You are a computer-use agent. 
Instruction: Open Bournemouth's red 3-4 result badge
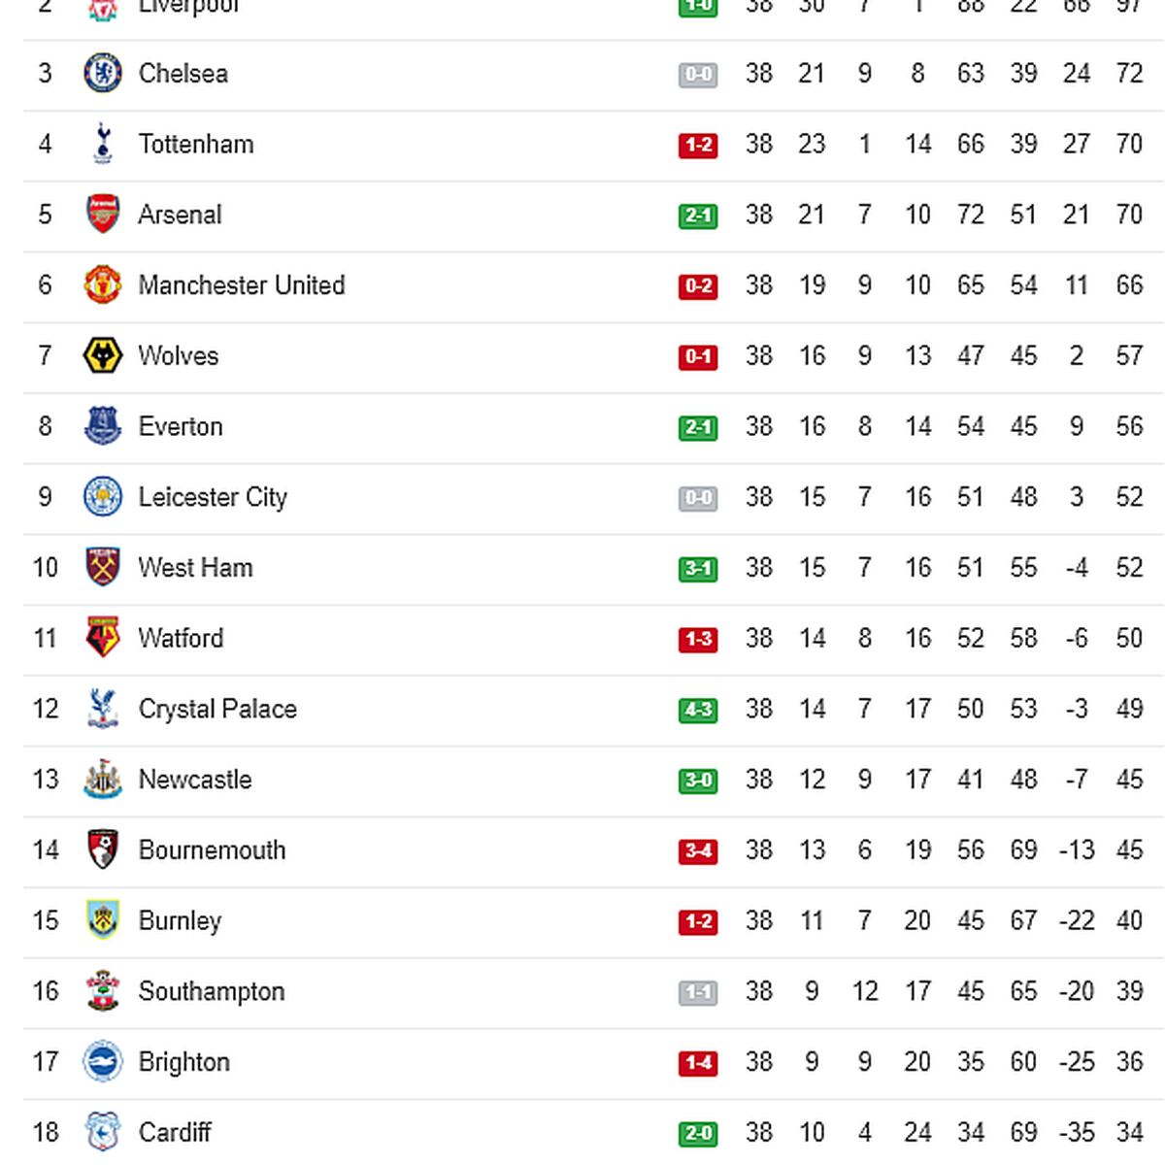click(698, 851)
